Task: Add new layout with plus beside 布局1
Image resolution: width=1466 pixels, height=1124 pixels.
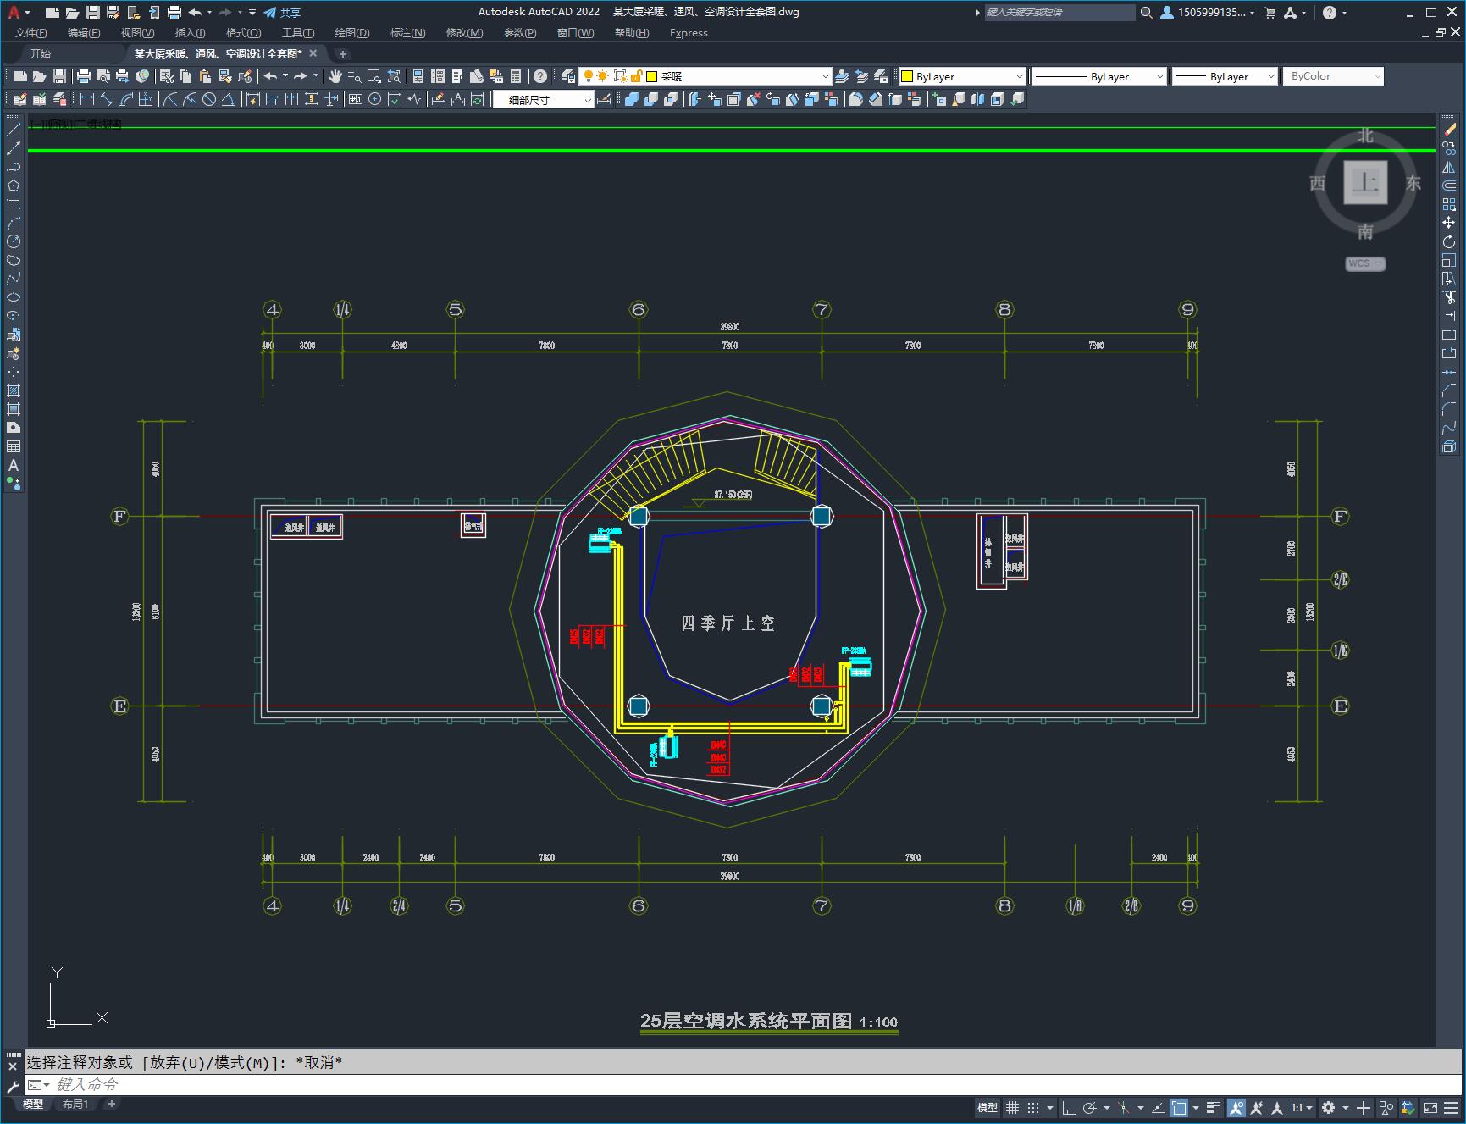Action: 111,1104
